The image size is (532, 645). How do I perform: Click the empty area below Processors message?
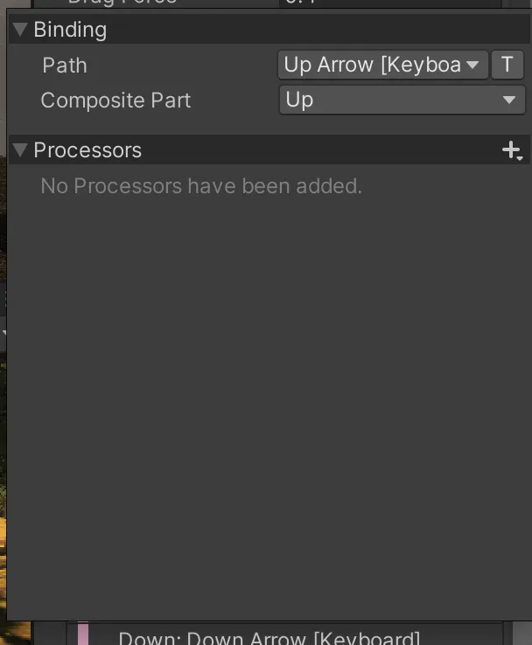(x=262, y=393)
